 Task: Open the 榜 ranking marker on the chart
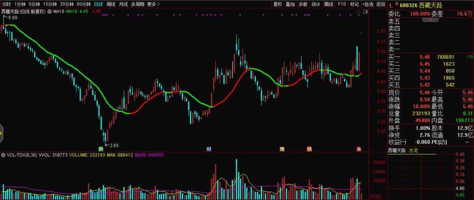[x=282, y=149]
